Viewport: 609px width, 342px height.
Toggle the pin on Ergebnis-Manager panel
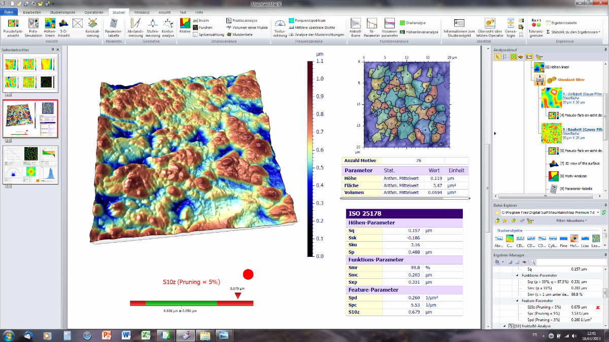[605, 255]
